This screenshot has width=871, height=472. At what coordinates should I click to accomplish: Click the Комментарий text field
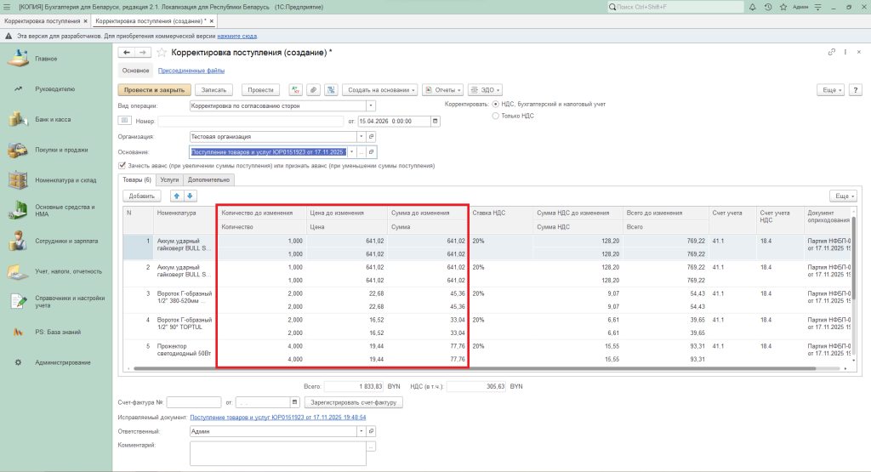(x=277, y=452)
